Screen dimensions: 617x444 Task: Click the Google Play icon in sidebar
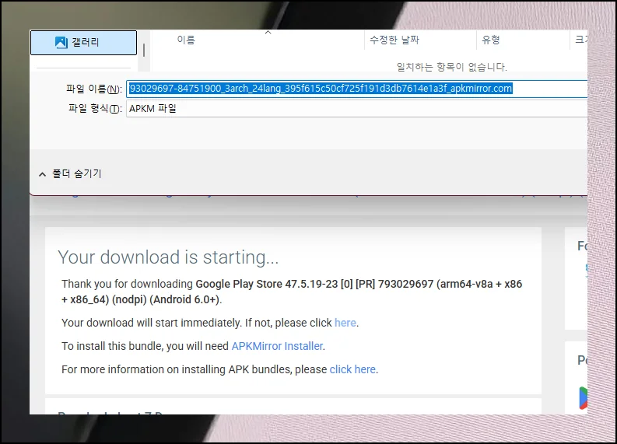point(583,397)
